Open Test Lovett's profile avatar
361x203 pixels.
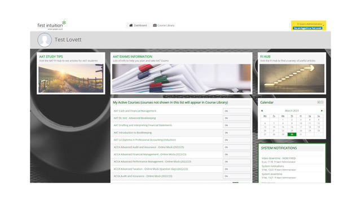pyautogui.click(x=45, y=40)
